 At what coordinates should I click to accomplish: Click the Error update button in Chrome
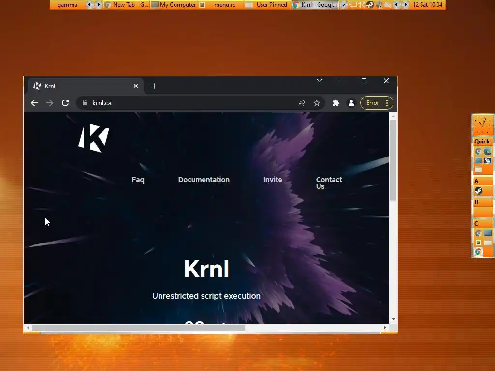pyautogui.click(x=373, y=103)
